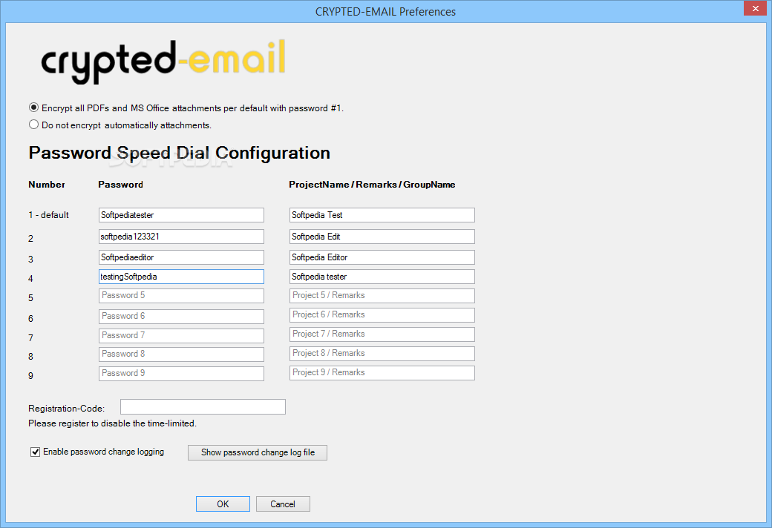Focus the empty 'Password 5' field

181,296
